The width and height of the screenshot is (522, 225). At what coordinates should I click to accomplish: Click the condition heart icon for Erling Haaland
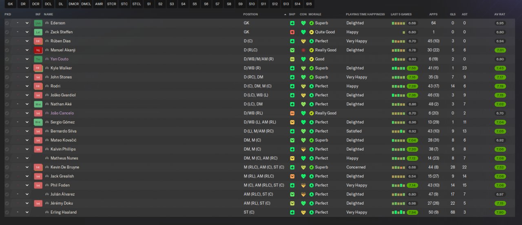coord(303,212)
